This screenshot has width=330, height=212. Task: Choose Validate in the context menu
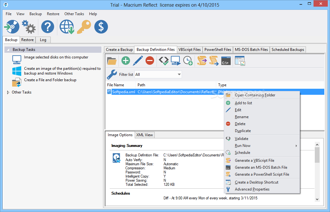point(262,139)
